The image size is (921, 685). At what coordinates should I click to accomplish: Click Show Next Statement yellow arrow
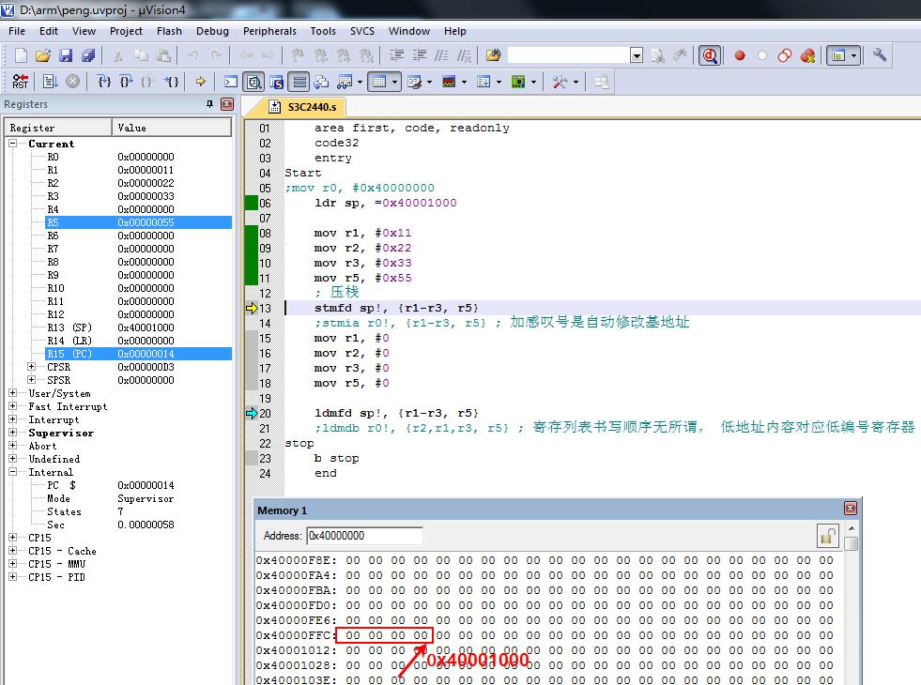tap(200, 82)
